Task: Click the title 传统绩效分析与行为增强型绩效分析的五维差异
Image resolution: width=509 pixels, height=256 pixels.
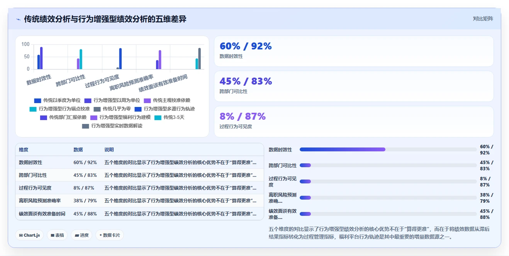Action: click(105, 19)
